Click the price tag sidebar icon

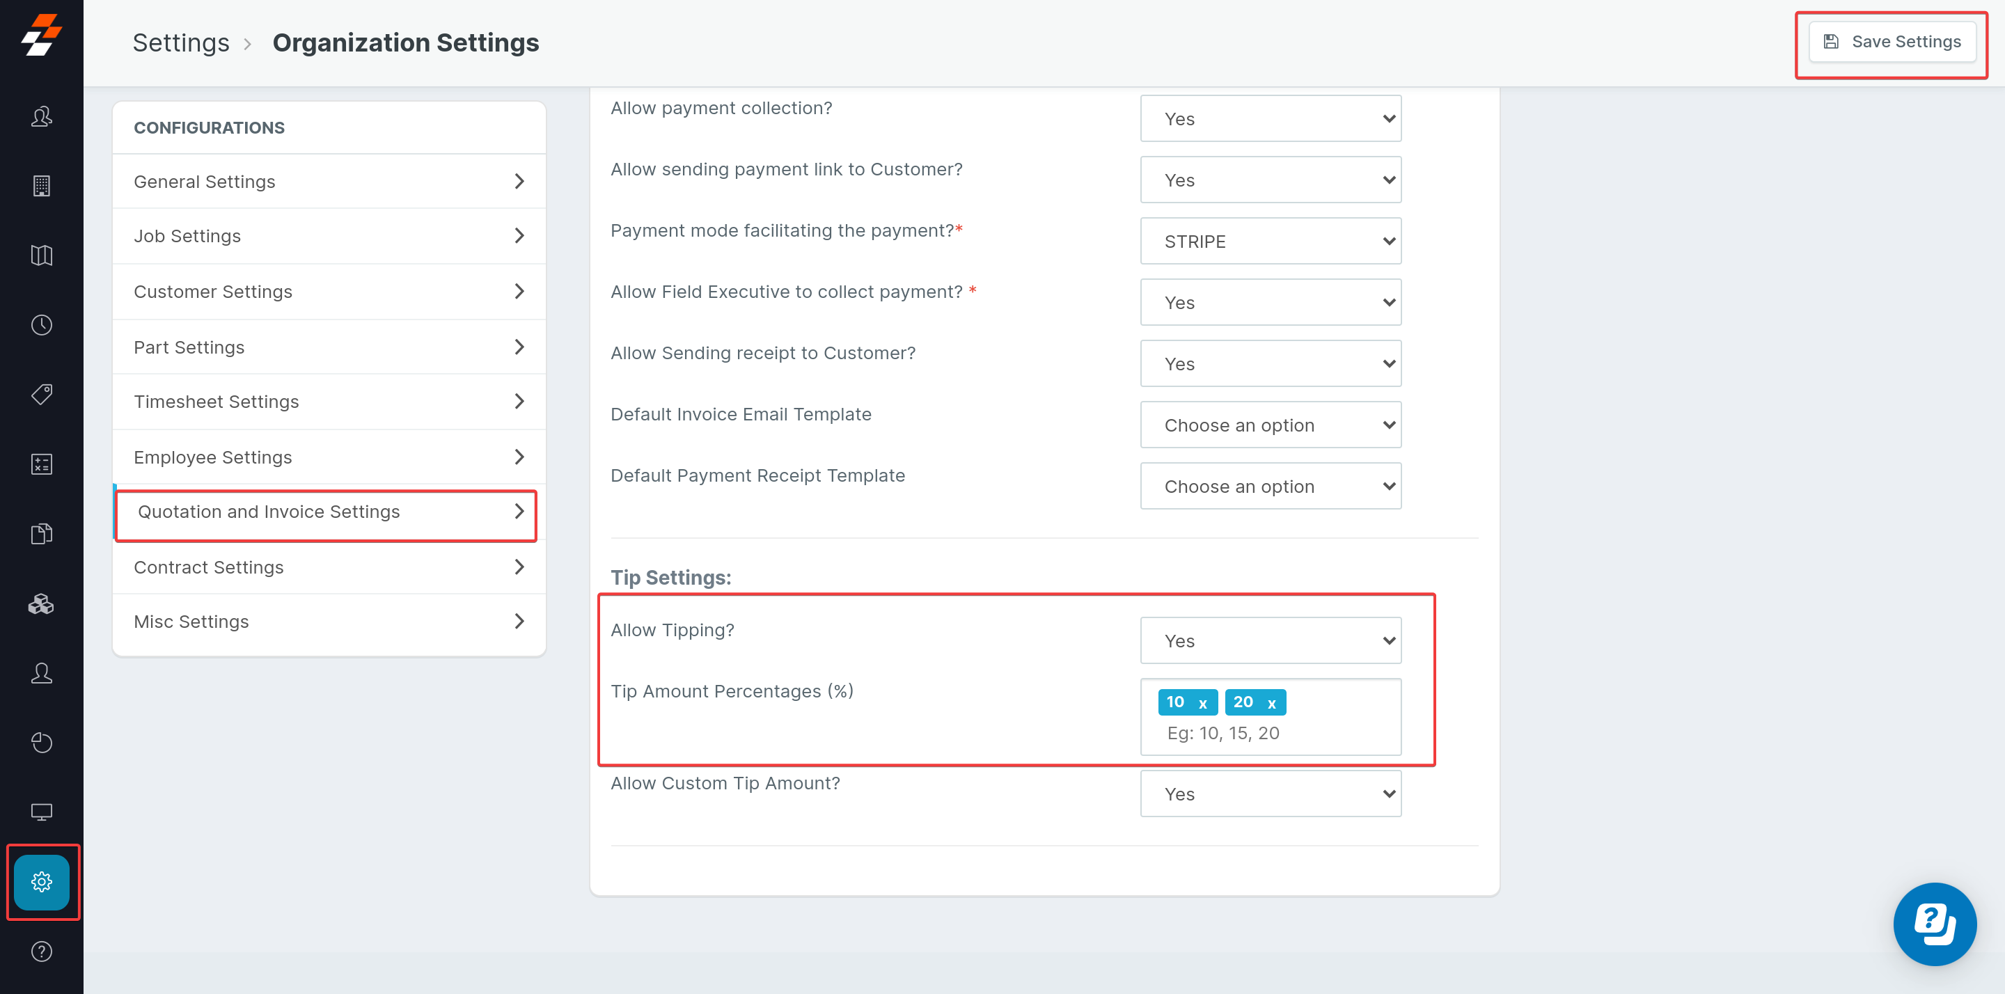pos(41,394)
